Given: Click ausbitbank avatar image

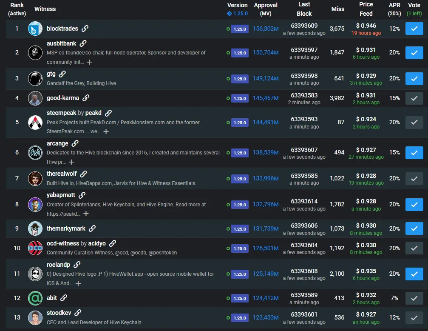Looking at the screenshot, I should pyautogui.click(x=35, y=52).
